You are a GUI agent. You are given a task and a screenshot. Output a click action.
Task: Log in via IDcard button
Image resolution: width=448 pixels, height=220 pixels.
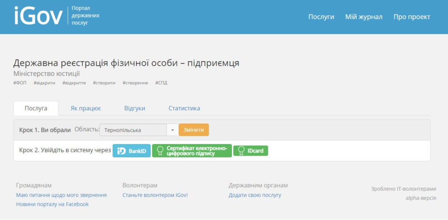[251, 151]
